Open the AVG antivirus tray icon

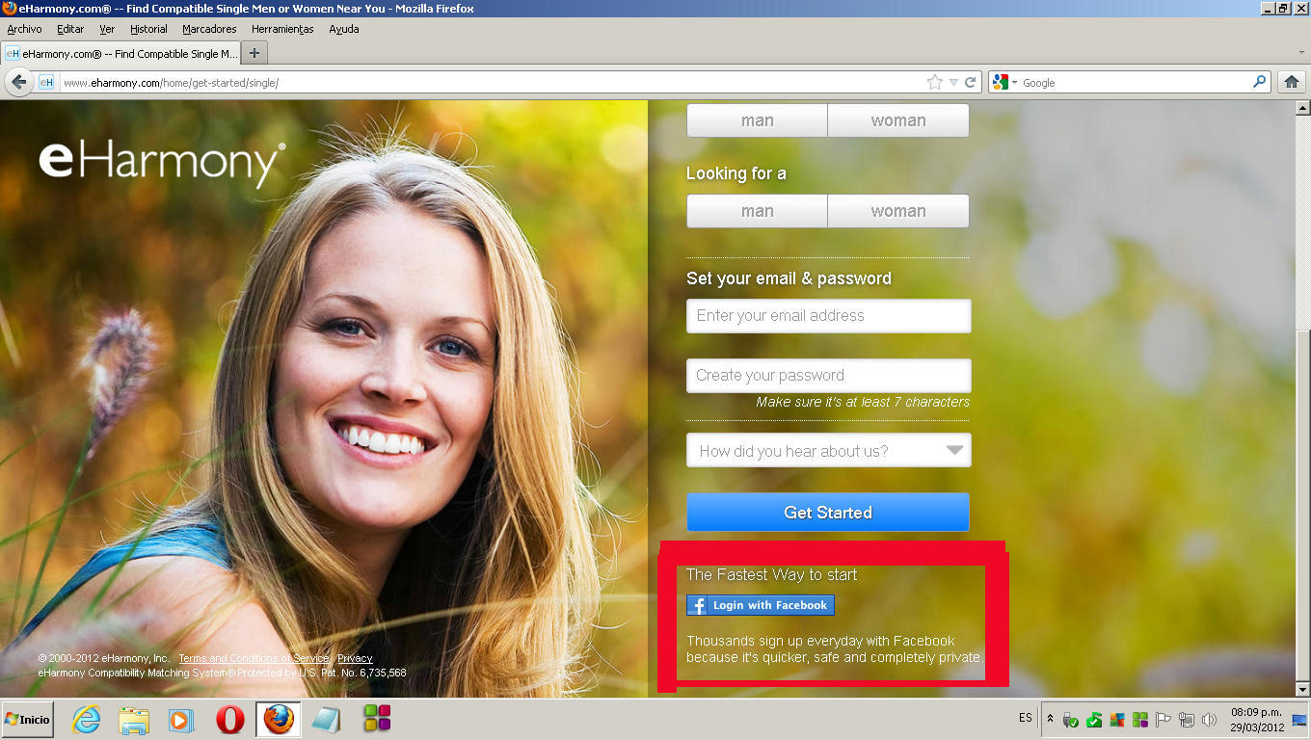1117,720
